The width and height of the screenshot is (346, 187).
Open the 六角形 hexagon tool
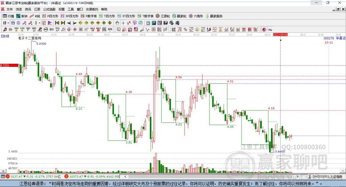pyautogui.click(x=196, y=16)
